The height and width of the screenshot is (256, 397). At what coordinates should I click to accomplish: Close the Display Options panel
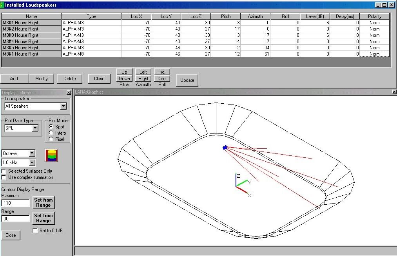coord(69,93)
